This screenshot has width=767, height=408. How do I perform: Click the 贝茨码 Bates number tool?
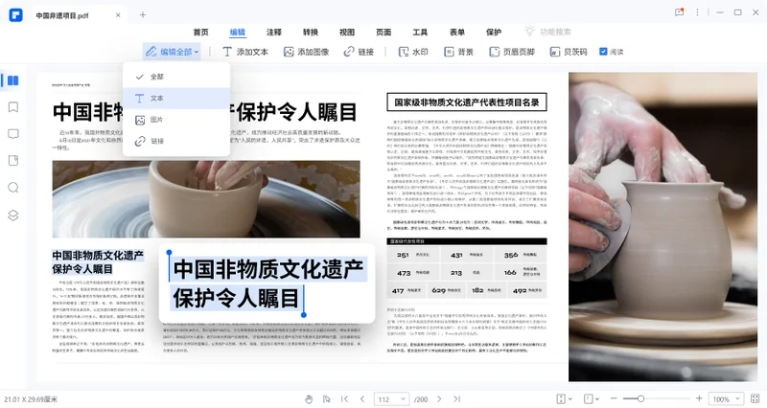569,52
